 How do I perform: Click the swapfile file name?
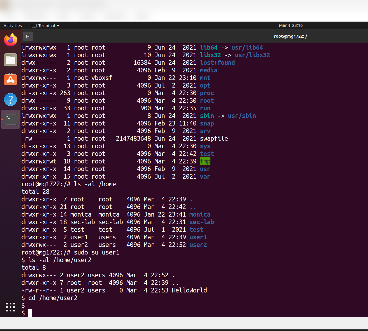click(x=214, y=138)
